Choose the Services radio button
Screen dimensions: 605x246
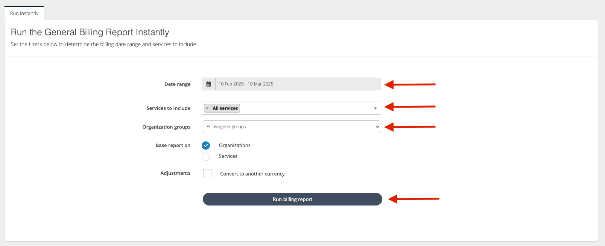[x=206, y=156]
